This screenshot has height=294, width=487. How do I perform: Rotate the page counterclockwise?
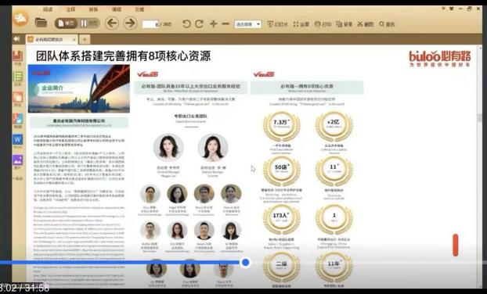[186, 24]
